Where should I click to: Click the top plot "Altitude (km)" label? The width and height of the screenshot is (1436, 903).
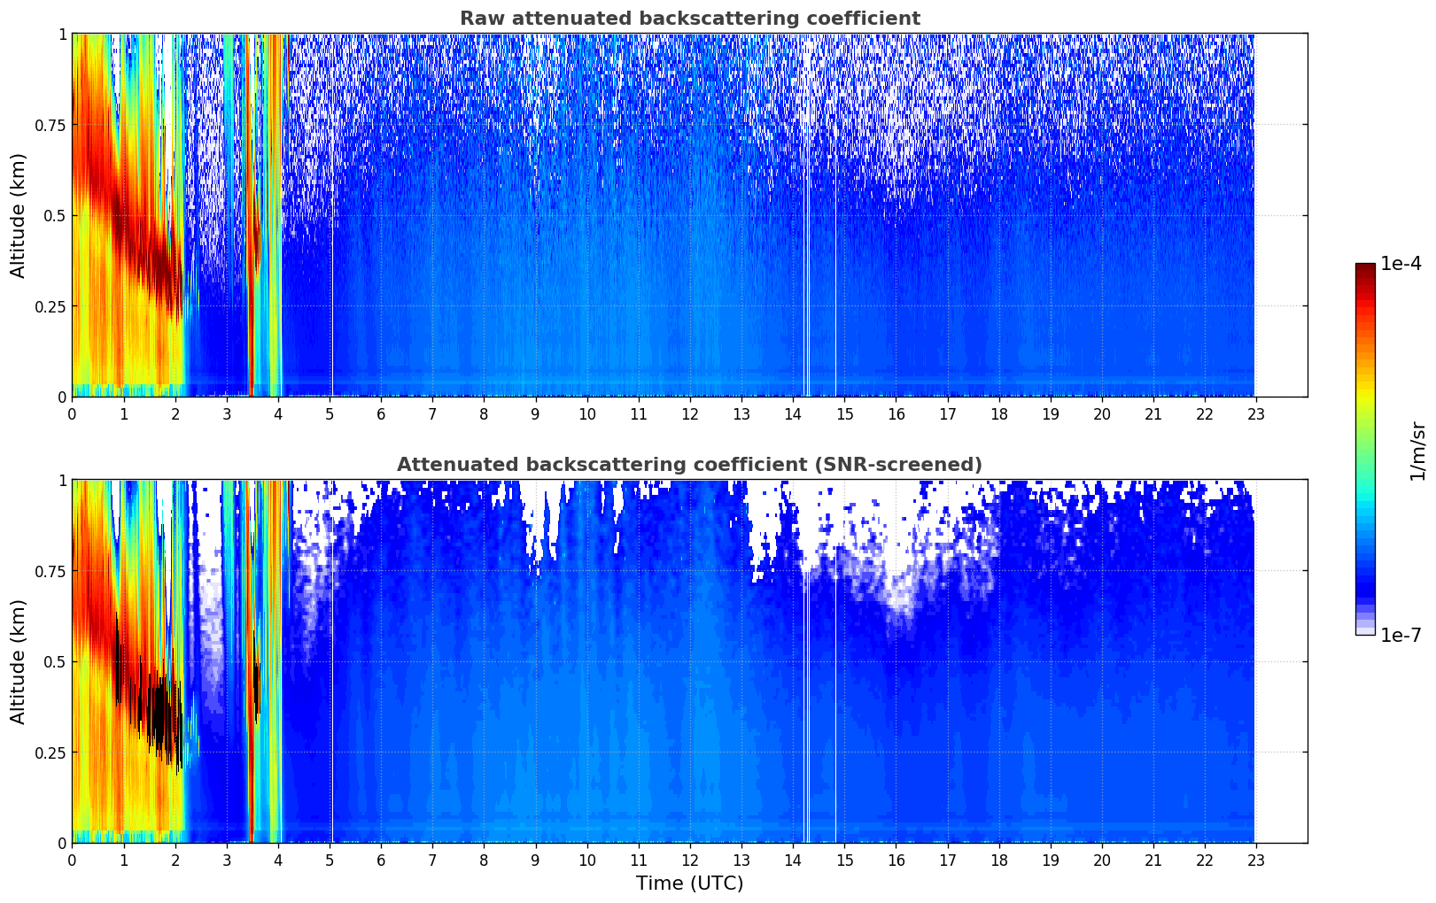point(19,215)
